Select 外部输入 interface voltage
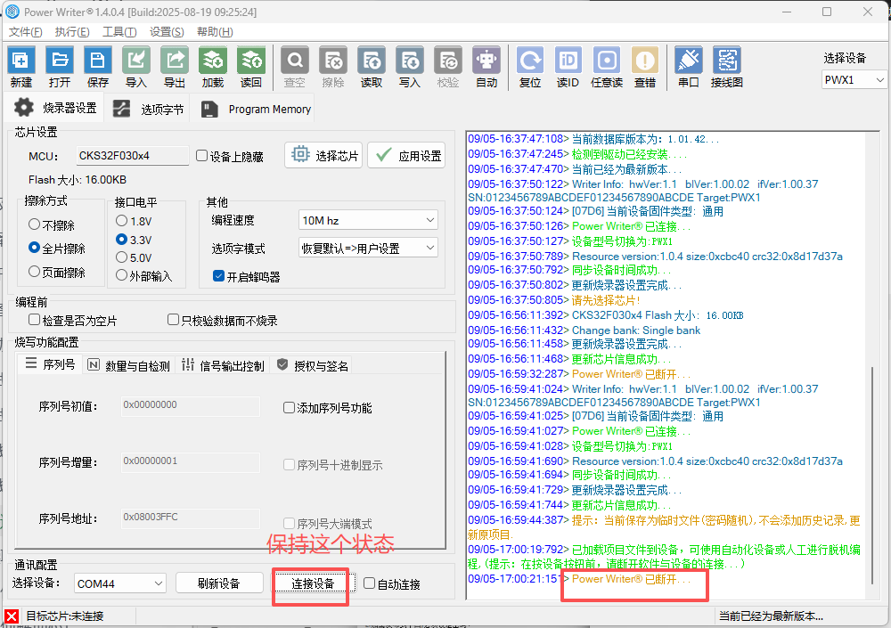This screenshot has width=891, height=628. (x=121, y=275)
